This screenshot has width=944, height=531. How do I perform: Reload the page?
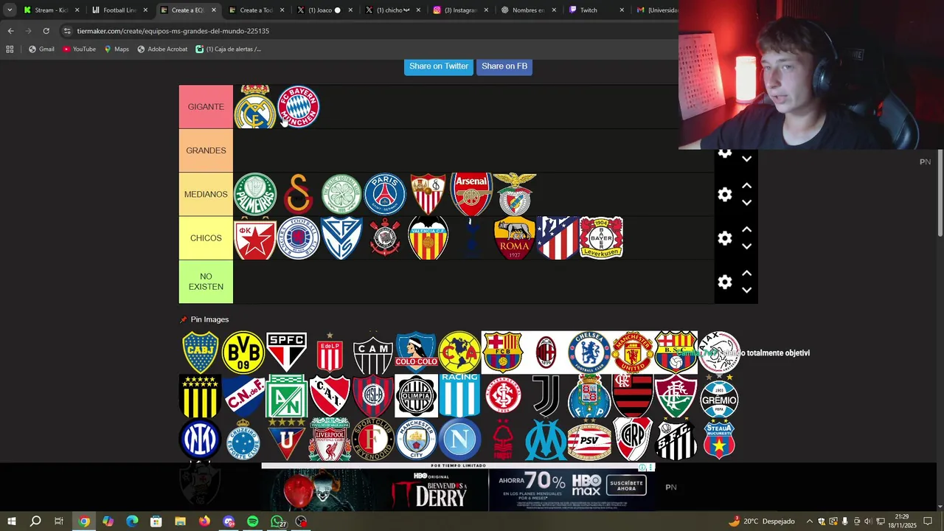point(46,31)
